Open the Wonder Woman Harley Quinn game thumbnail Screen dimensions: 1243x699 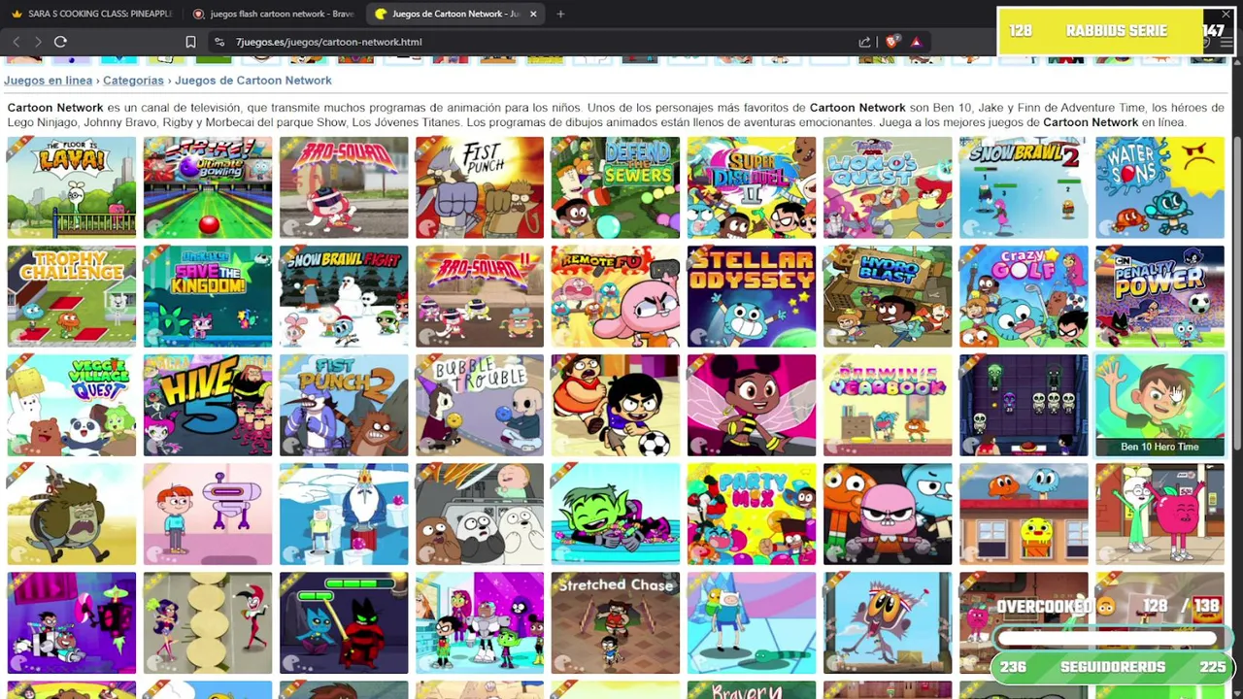tap(208, 622)
